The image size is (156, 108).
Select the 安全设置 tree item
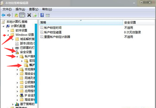point(26,52)
